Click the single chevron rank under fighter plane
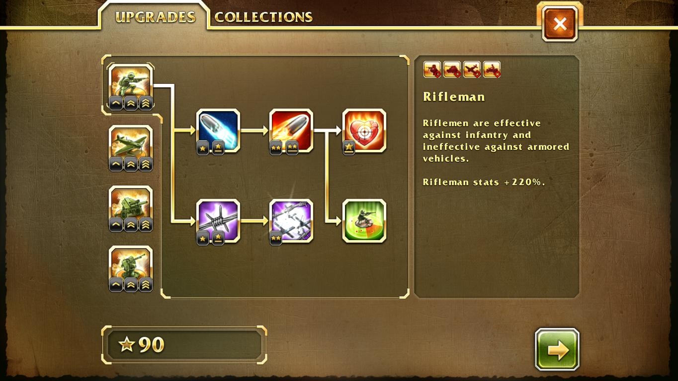 [x=116, y=164]
